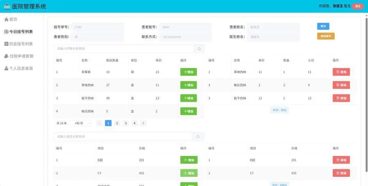Remove 氨苄西林 from selected drugs

(341, 98)
